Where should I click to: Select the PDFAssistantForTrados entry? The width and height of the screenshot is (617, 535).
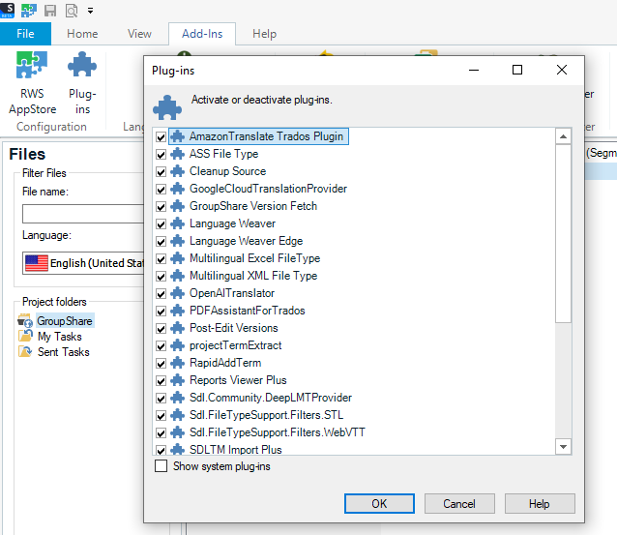pos(248,311)
